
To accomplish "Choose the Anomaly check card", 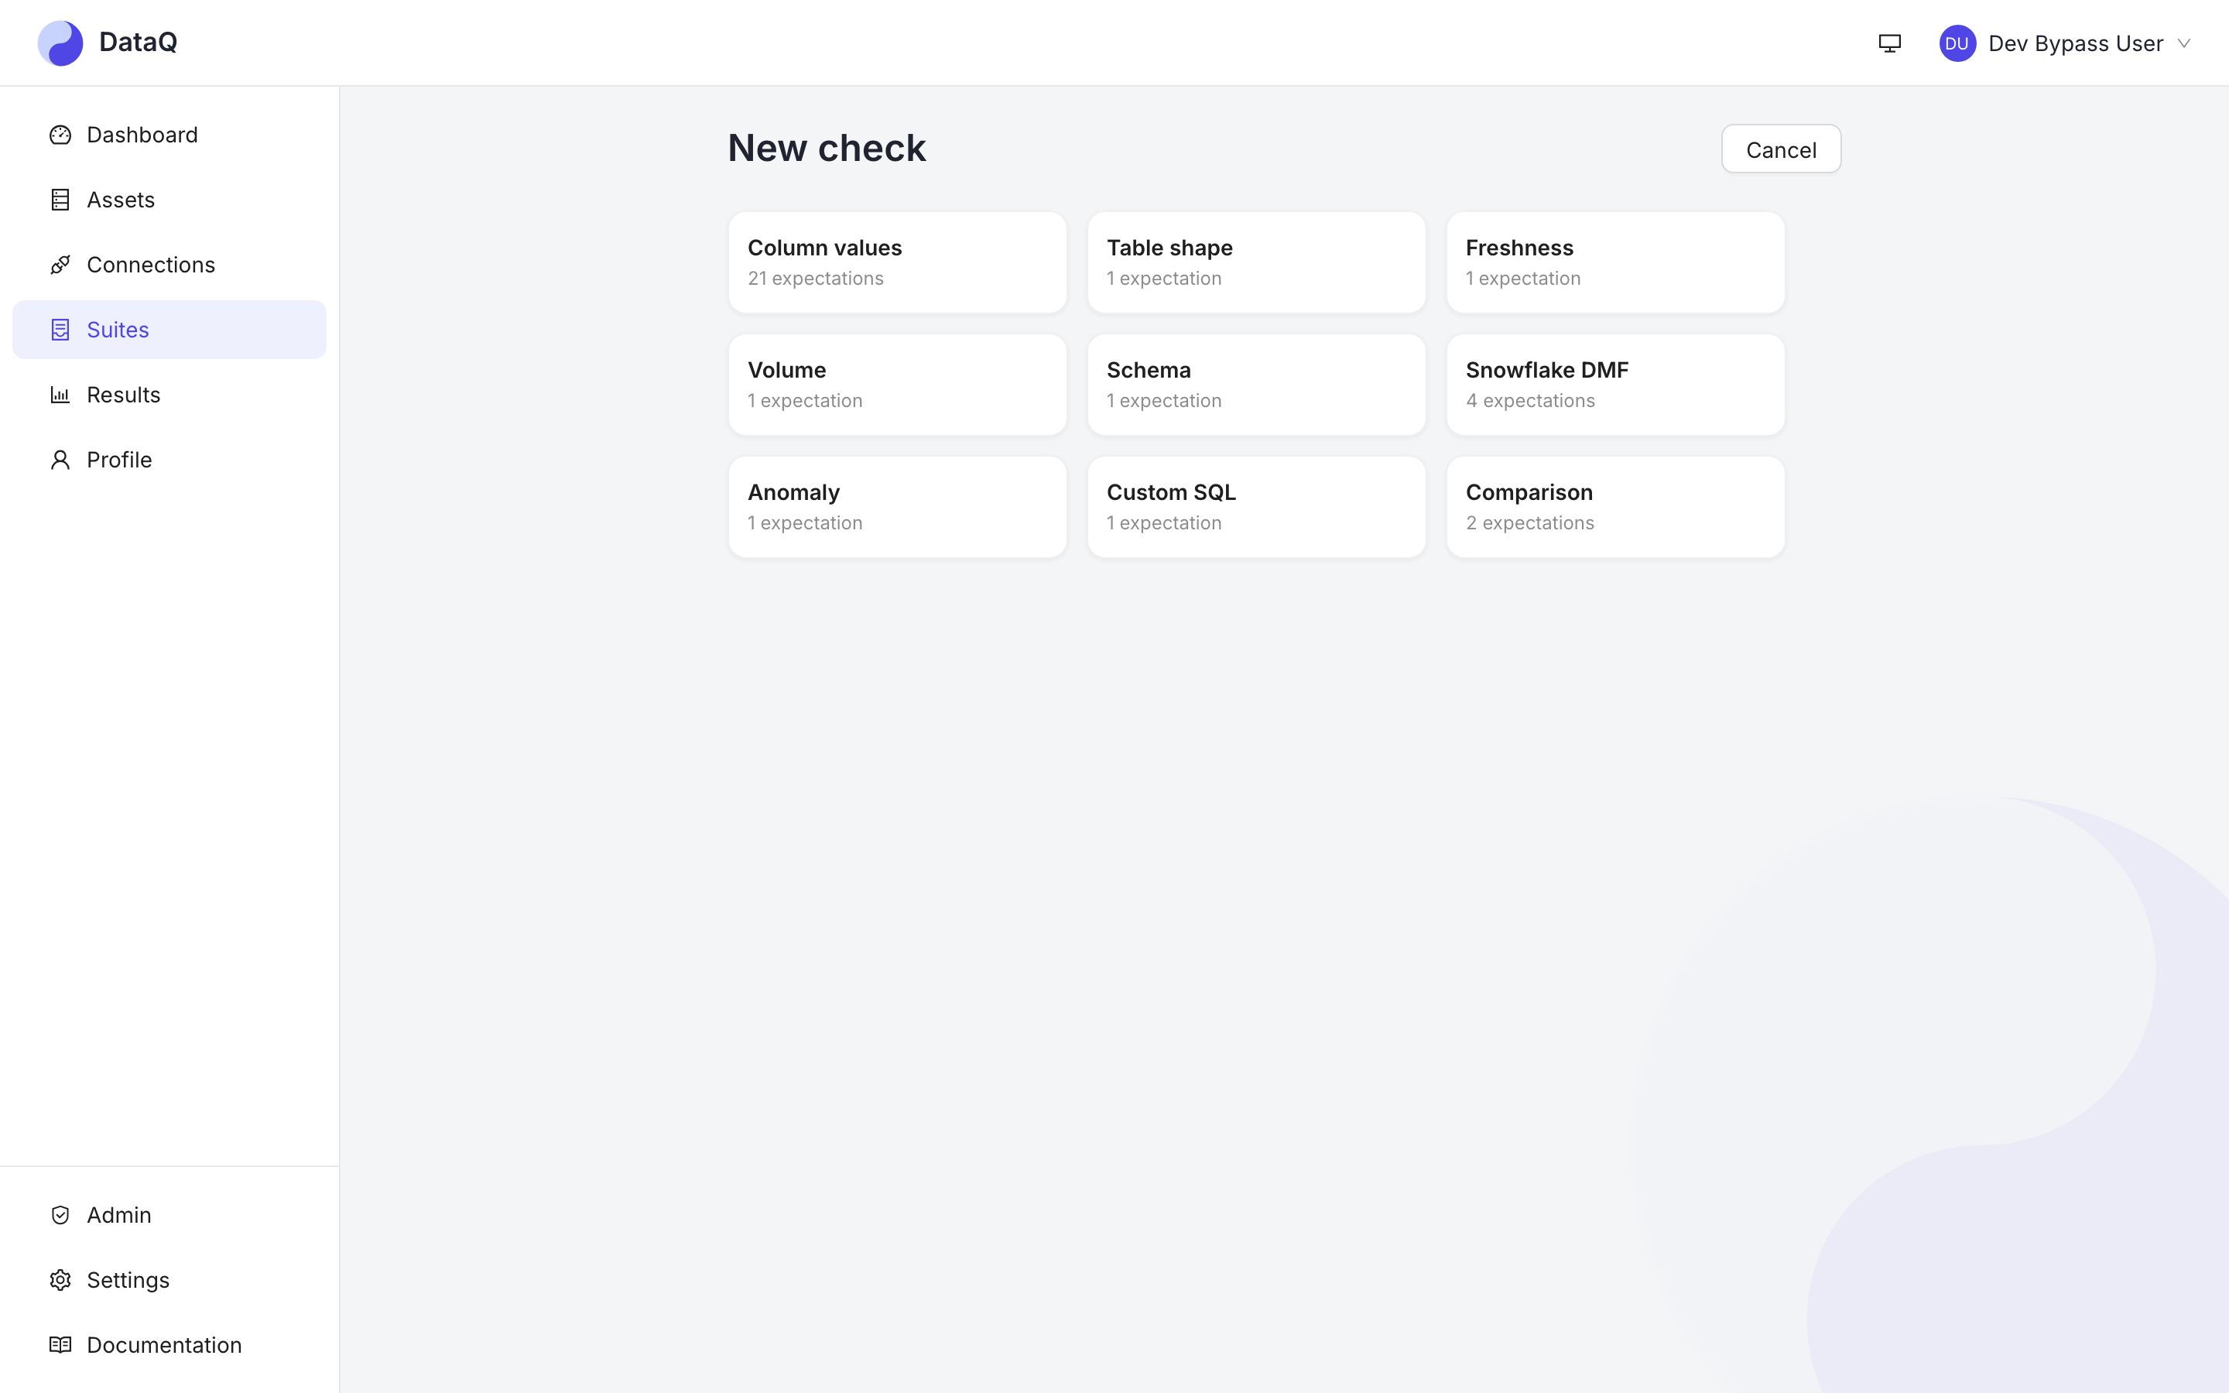I will click(897, 507).
